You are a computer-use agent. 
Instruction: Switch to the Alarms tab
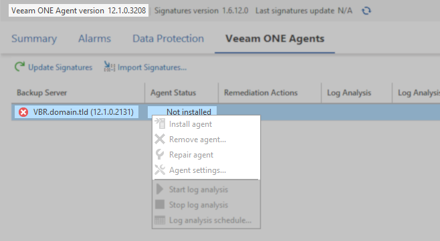[94, 39]
